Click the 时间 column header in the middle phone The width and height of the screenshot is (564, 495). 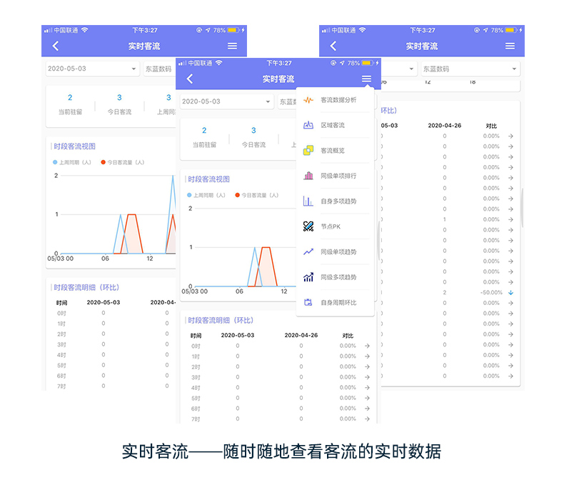196,336
